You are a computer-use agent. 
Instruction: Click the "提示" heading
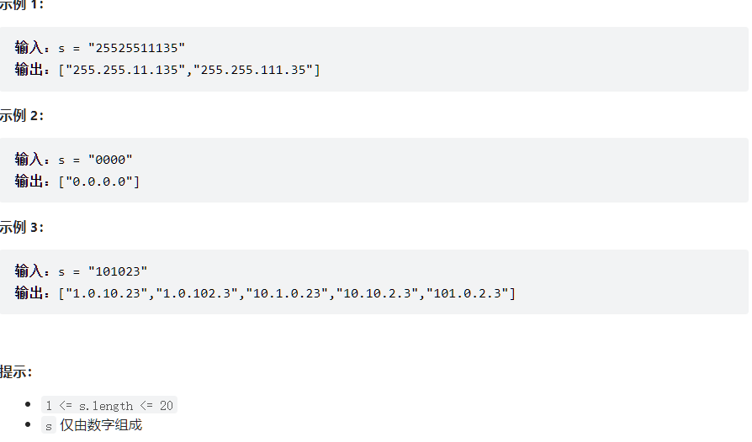pos(16,371)
